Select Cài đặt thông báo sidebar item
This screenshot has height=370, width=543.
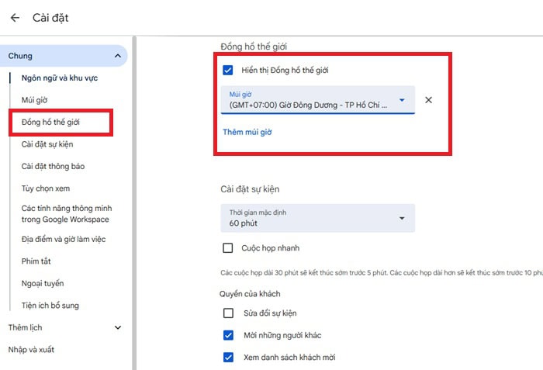[x=53, y=166]
